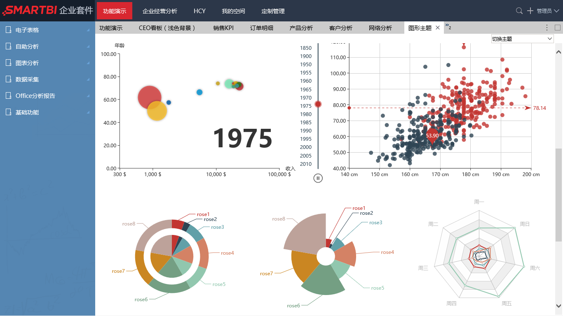Viewport: 563px width, 316px height.
Task: Switch to the 订单明细 tab
Action: click(262, 28)
